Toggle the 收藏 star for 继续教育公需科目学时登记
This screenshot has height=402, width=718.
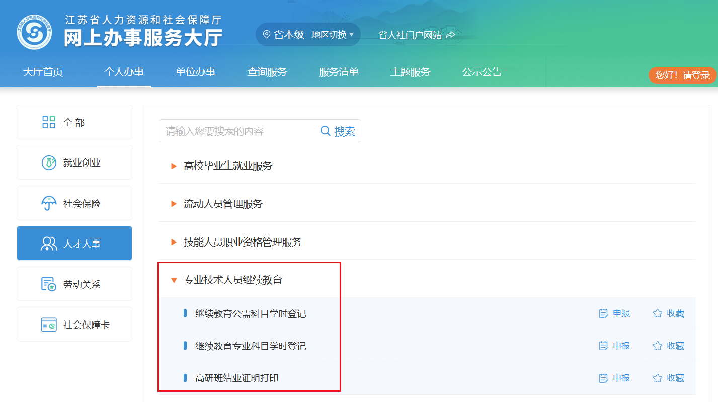click(657, 313)
